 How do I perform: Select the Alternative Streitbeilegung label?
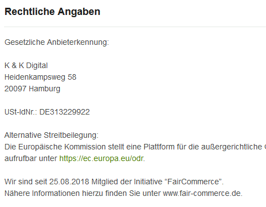52,135
